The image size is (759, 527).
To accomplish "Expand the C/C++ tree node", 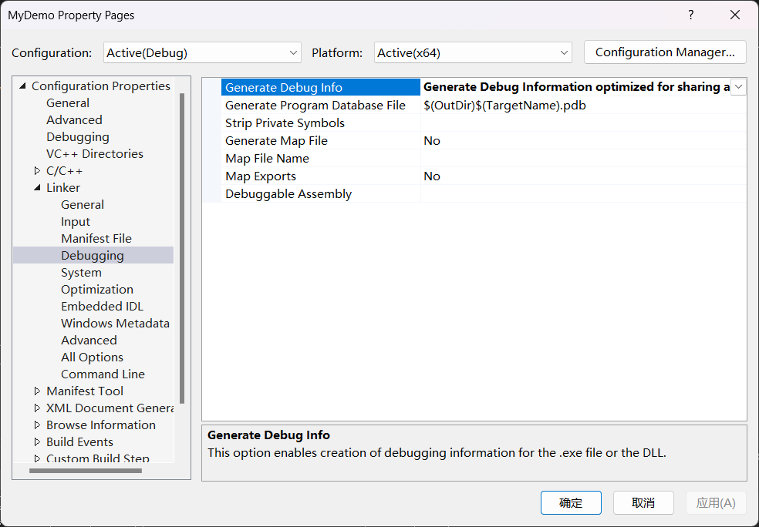I will [x=37, y=171].
